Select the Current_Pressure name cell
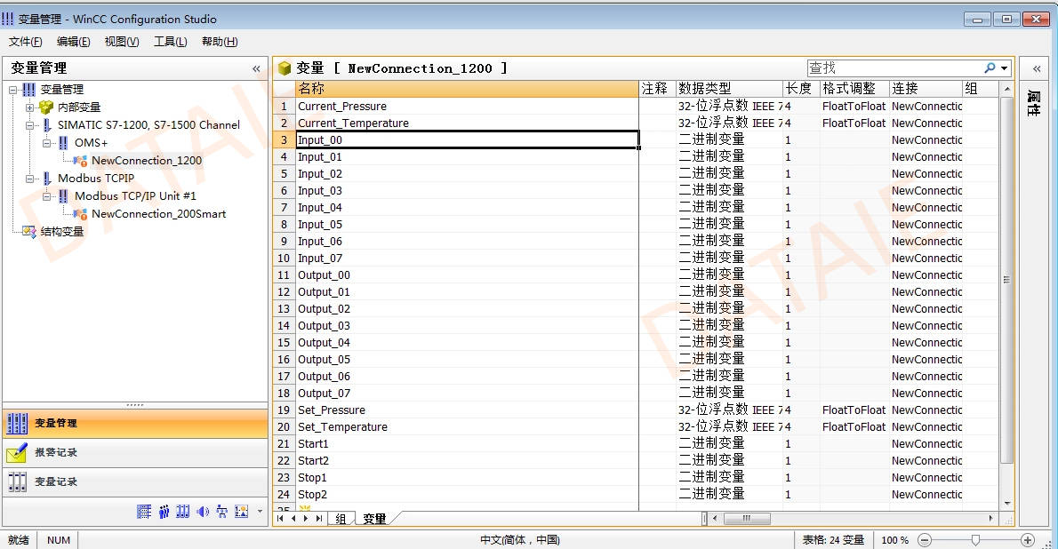Image resolution: width=1058 pixels, height=549 pixels. point(467,107)
